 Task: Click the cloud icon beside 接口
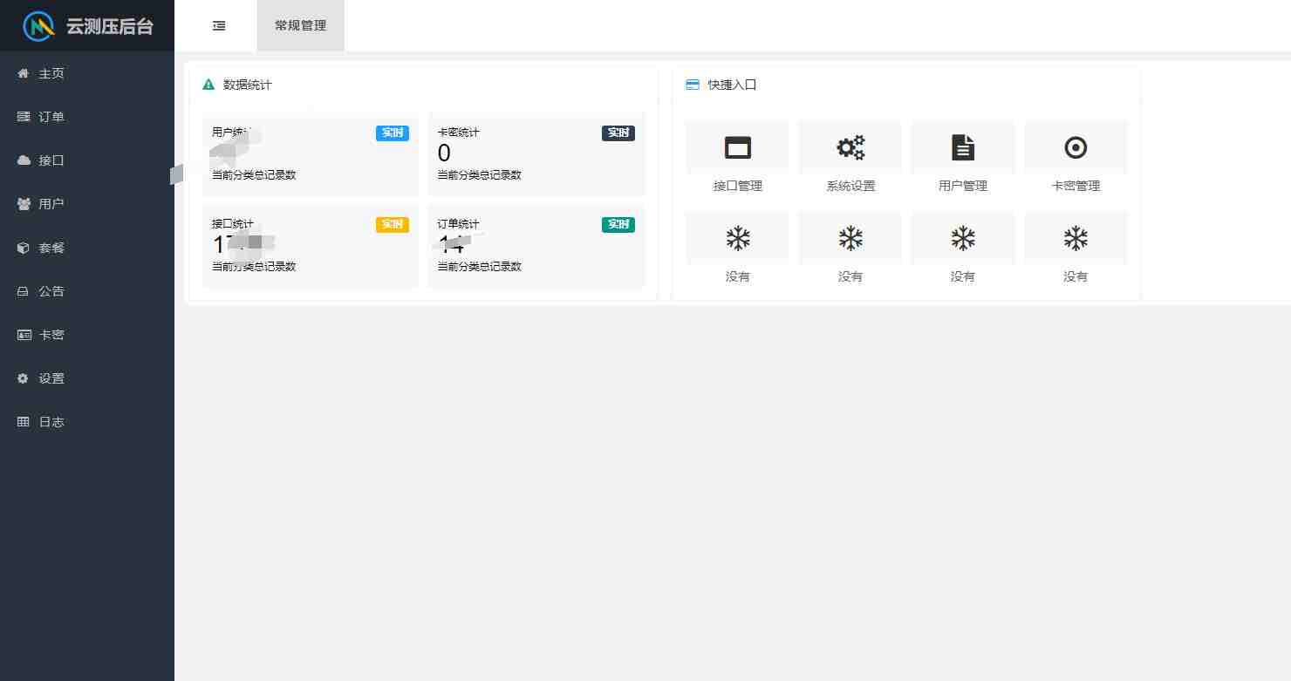24,160
